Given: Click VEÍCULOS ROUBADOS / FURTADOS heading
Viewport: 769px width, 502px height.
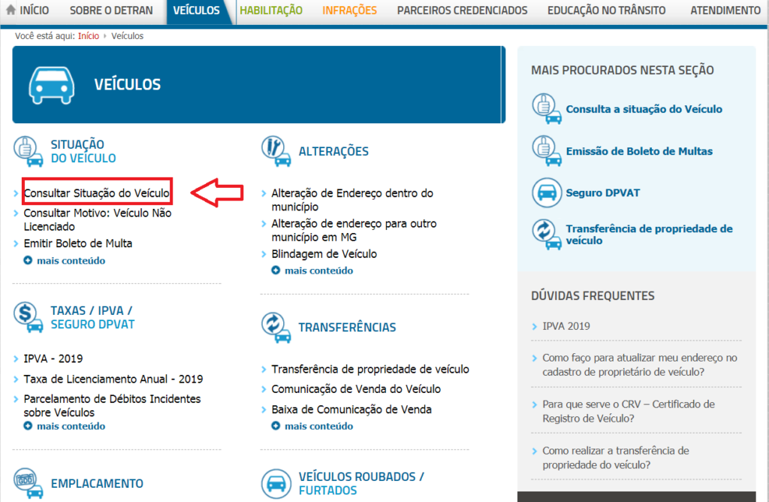Looking at the screenshot, I should click(361, 483).
